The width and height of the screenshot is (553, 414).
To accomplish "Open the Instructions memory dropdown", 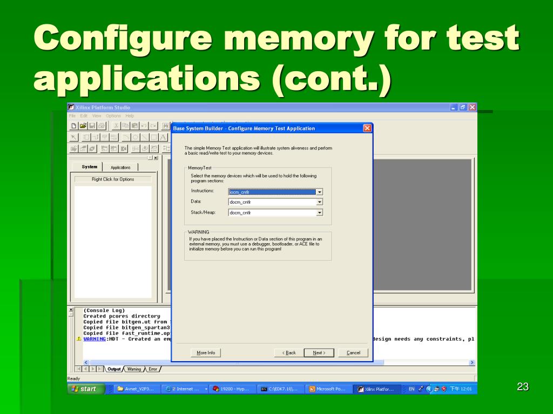I will pyautogui.click(x=320, y=192).
